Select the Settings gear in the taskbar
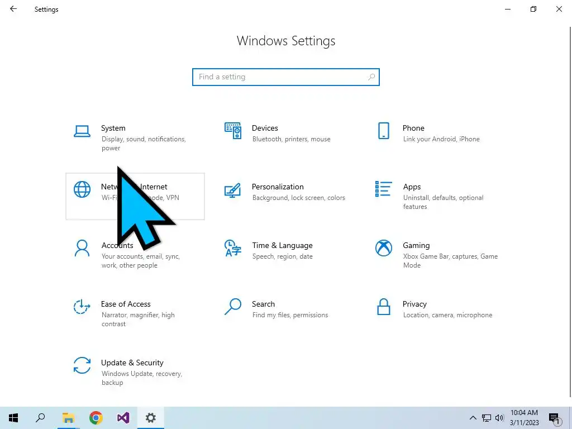572x429 pixels. (151, 418)
